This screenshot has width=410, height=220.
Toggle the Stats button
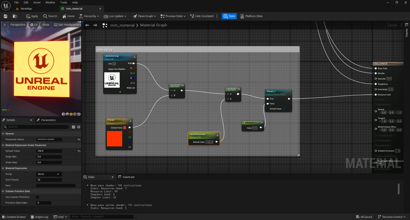point(229,16)
